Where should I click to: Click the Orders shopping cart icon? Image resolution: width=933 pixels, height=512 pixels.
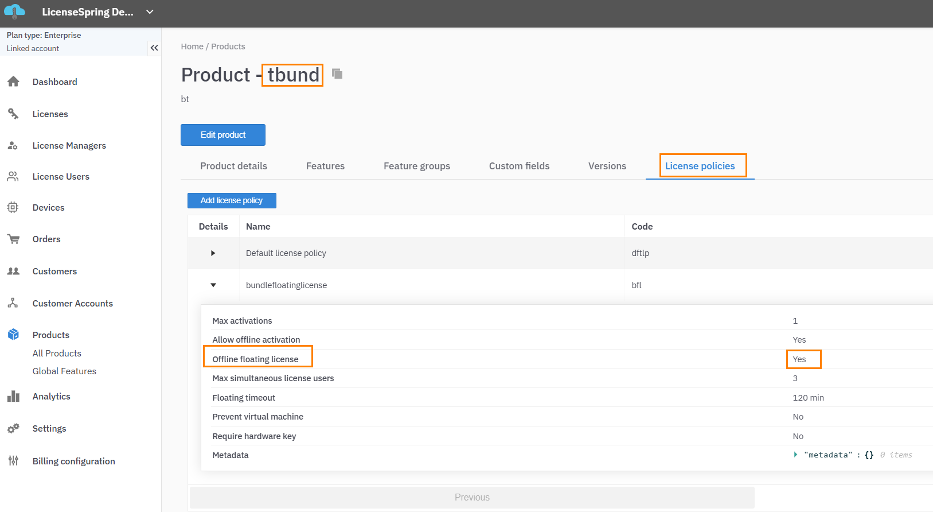[x=13, y=239]
